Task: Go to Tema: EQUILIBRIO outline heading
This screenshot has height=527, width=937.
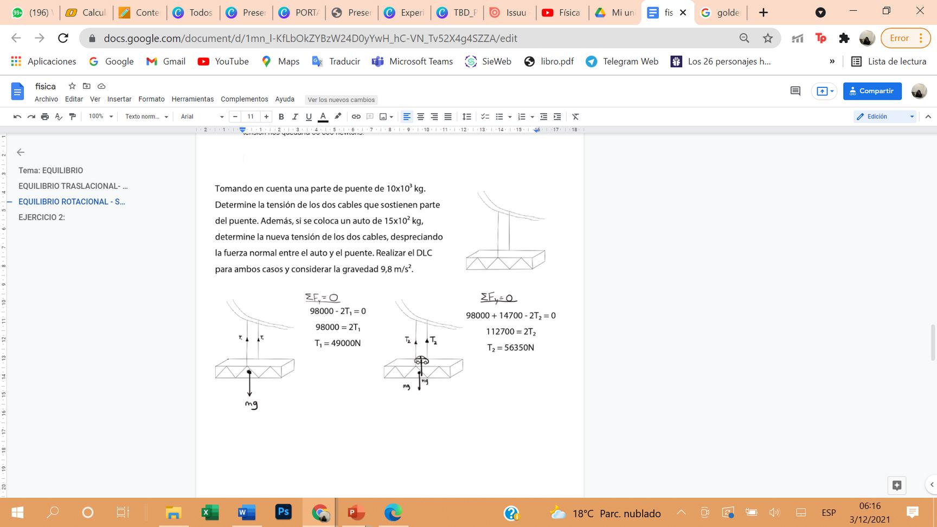Action: coord(51,170)
